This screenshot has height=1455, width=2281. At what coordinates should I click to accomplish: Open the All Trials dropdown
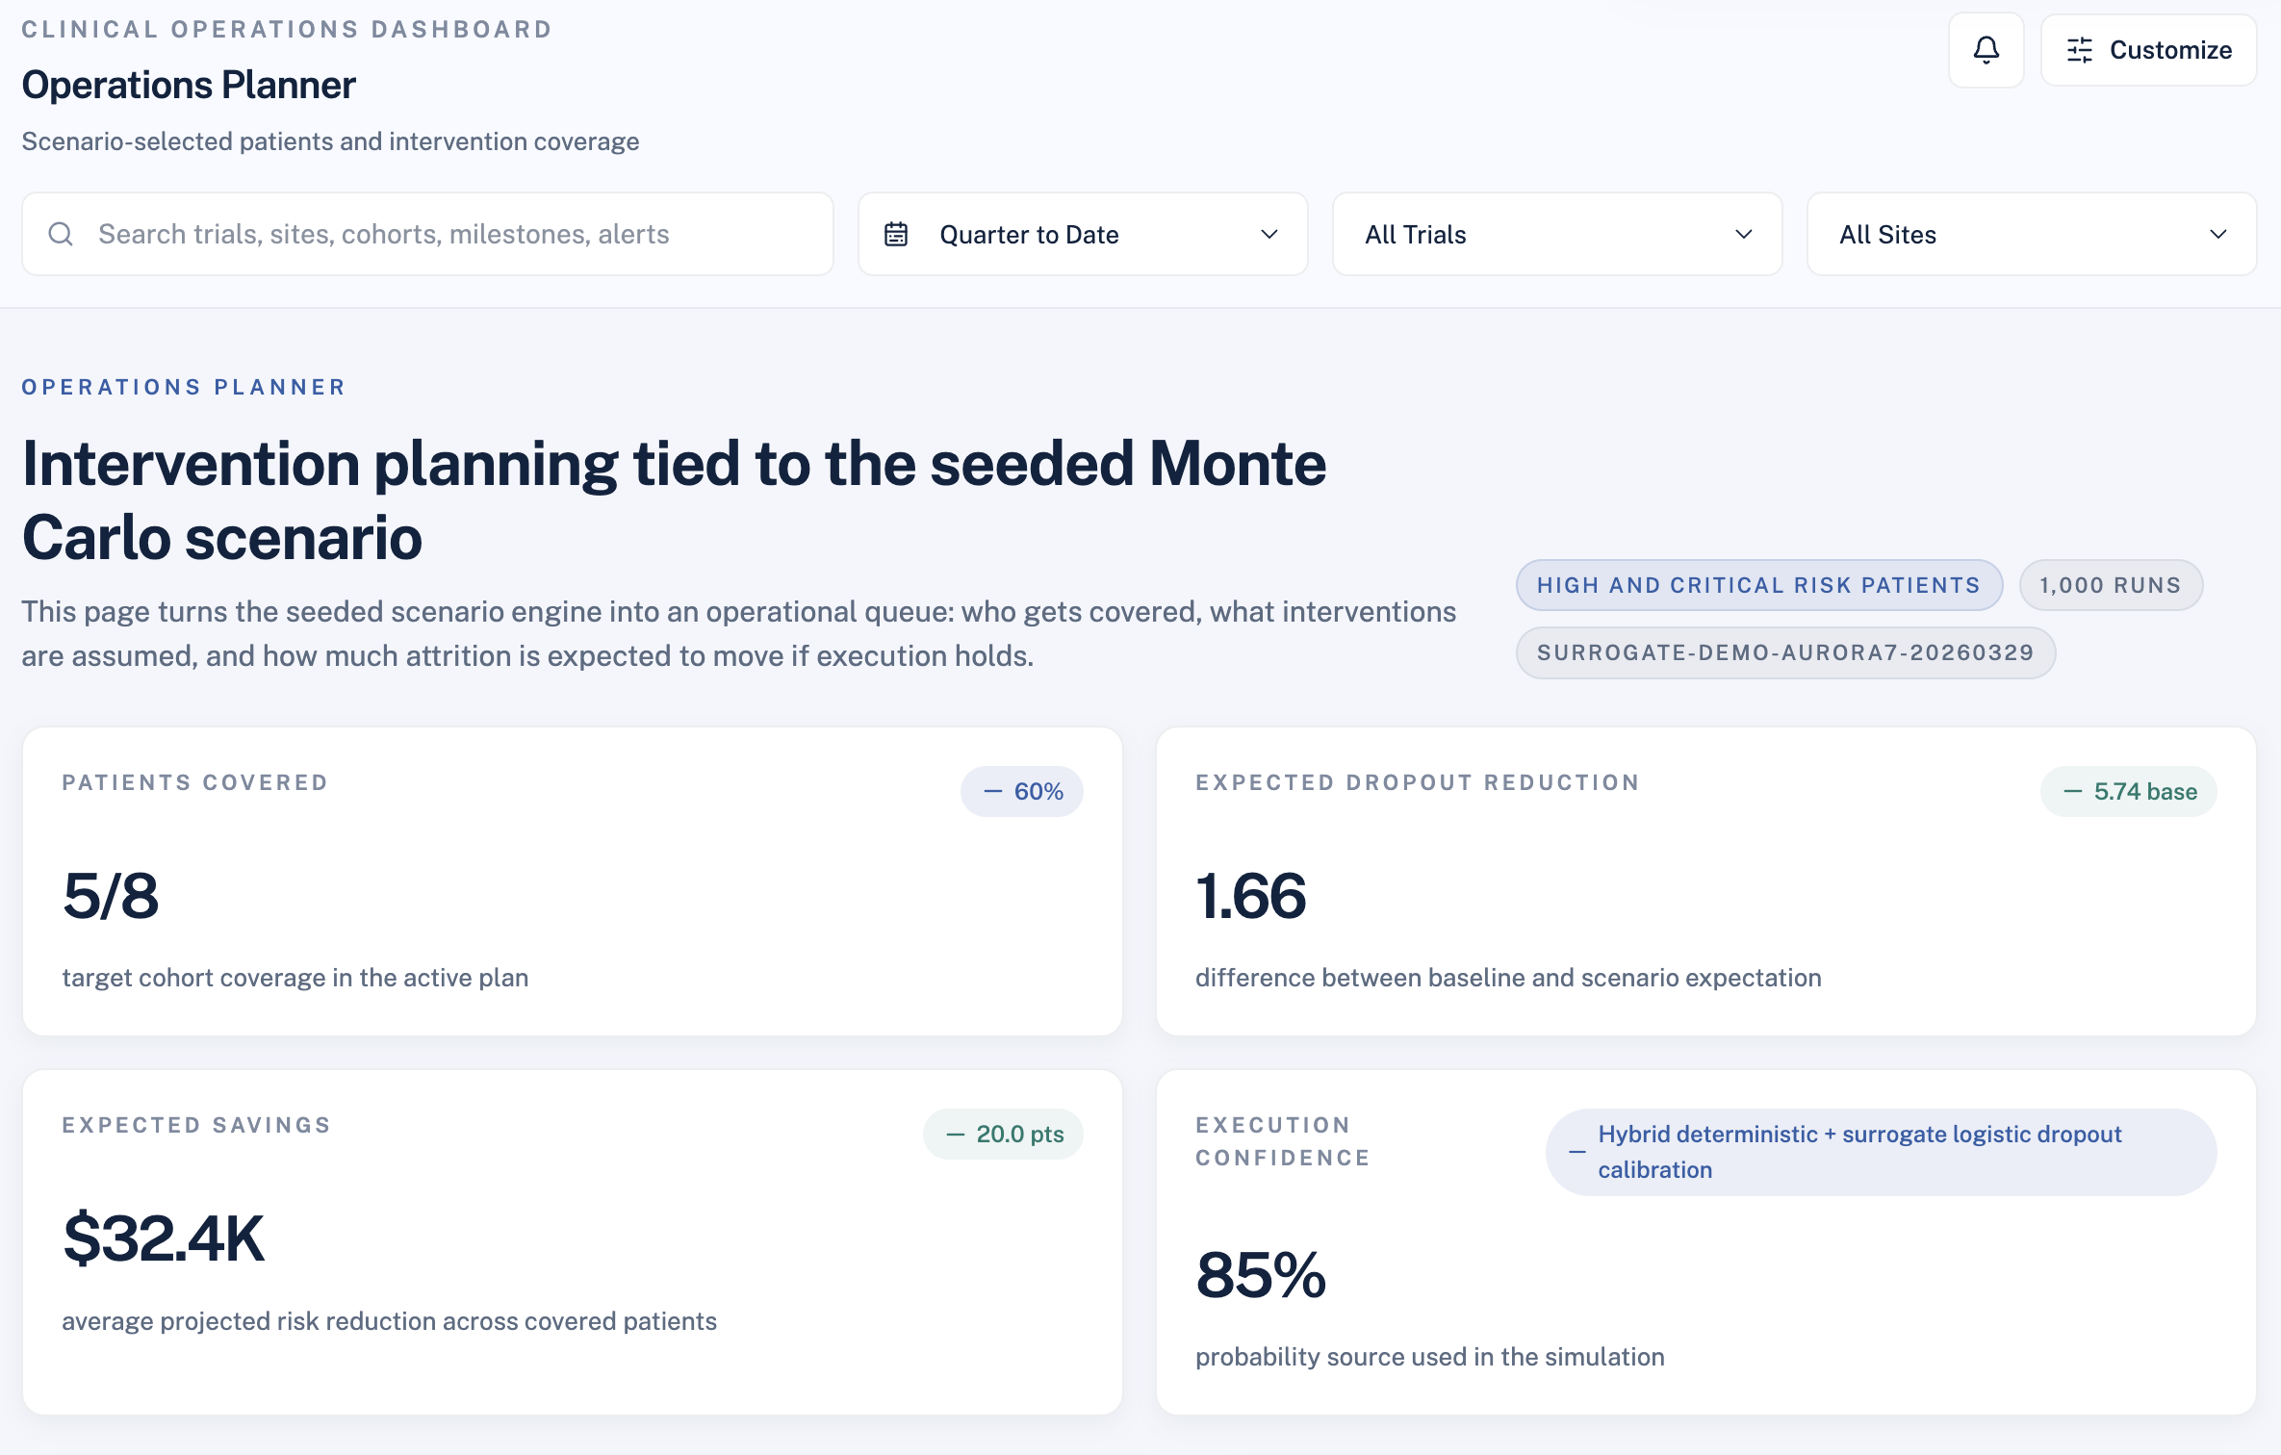(1556, 234)
